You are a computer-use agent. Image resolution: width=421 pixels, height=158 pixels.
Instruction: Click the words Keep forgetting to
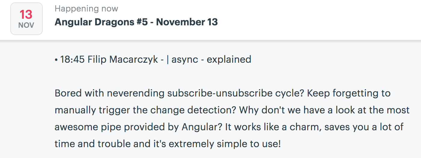(x=348, y=93)
